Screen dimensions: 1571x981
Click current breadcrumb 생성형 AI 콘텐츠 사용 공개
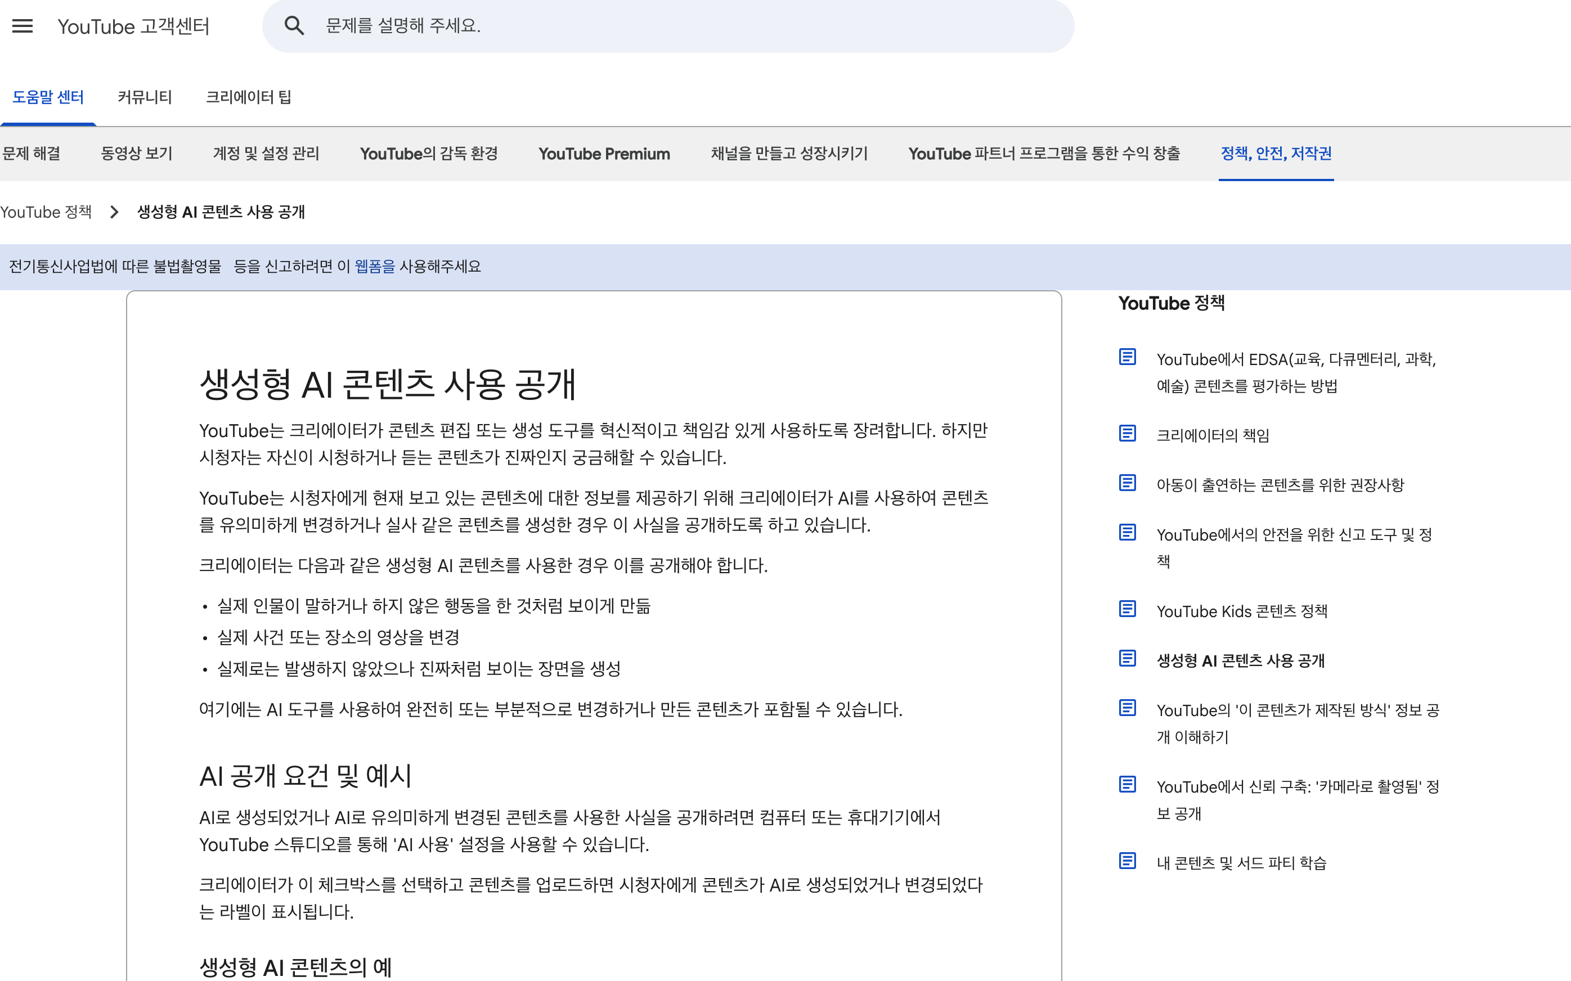click(221, 212)
